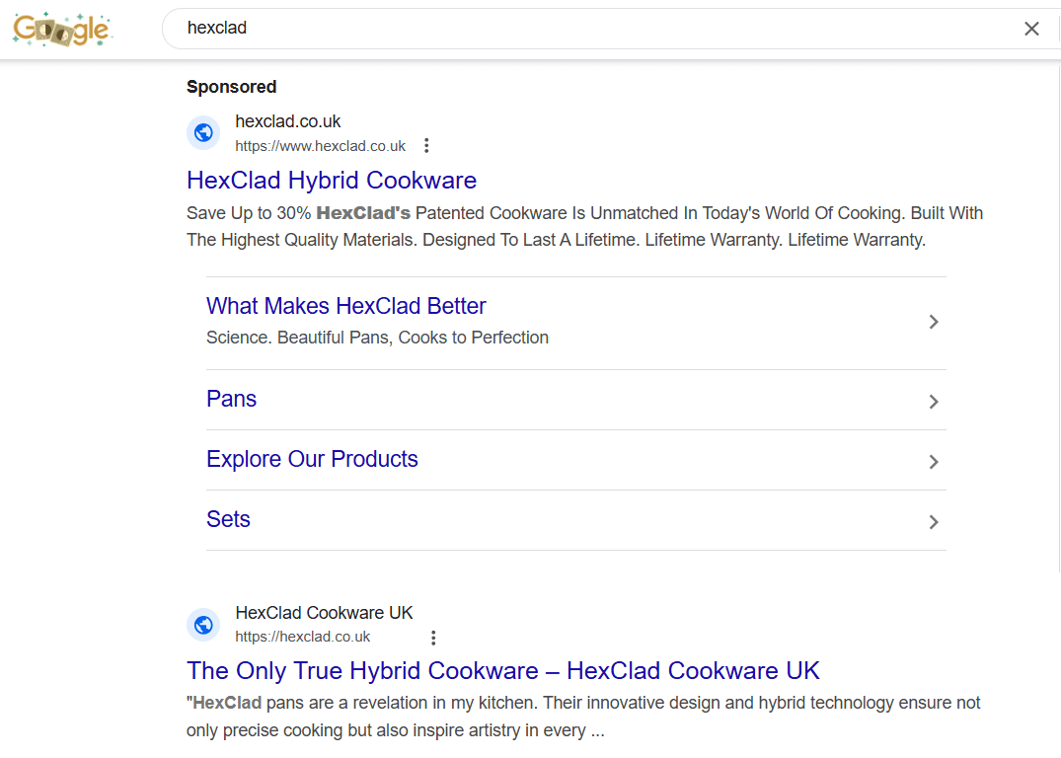Click the chevron on the Sets row

pos(933,522)
